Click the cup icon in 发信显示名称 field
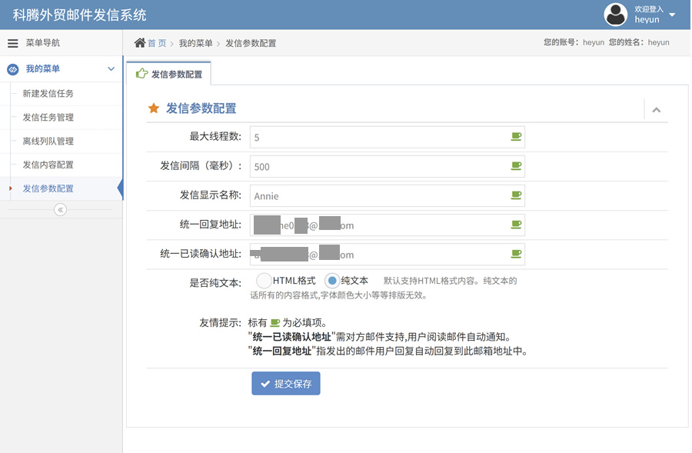 coord(516,195)
